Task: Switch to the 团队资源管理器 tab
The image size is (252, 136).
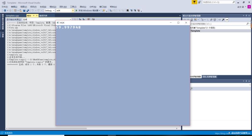Action: pyautogui.click(x=209, y=77)
